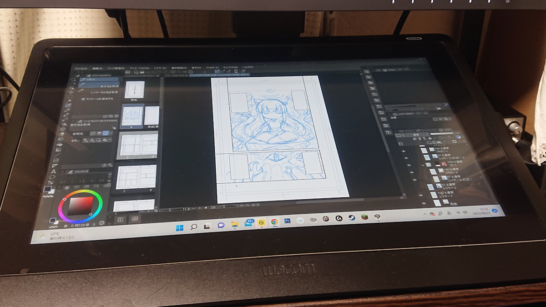Open the フィルター(I) menu

point(212,67)
